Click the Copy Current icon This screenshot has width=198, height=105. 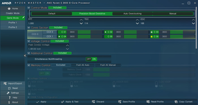click(176, 102)
